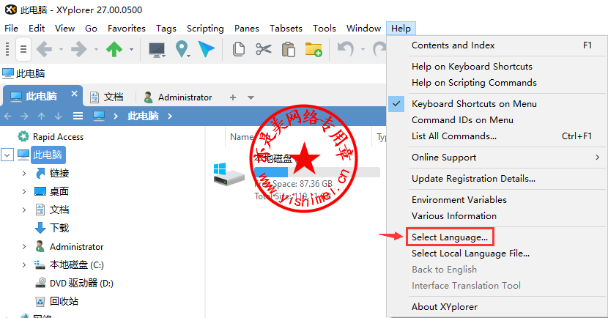Click the breadcrumb computer icon

98,116
